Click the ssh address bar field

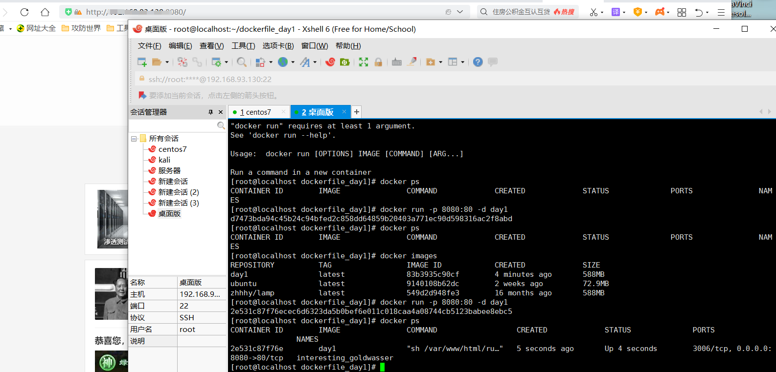click(455, 79)
